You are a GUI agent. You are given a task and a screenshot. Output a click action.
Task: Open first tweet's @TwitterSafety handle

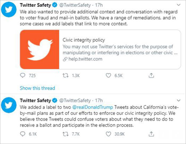pyautogui.click(x=75, y=5)
